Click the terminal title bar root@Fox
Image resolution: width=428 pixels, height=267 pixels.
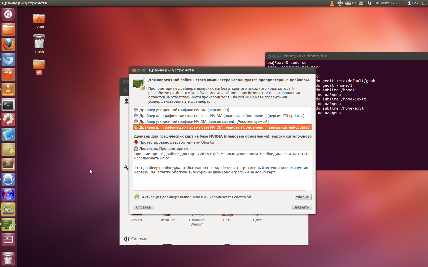(346, 56)
